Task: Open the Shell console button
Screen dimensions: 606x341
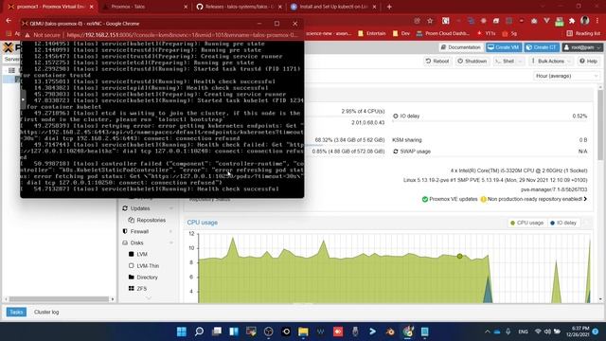Action: tap(505, 61)
